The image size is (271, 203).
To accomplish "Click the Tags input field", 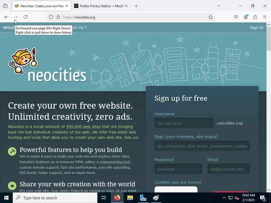I will (x=202, y=146).
